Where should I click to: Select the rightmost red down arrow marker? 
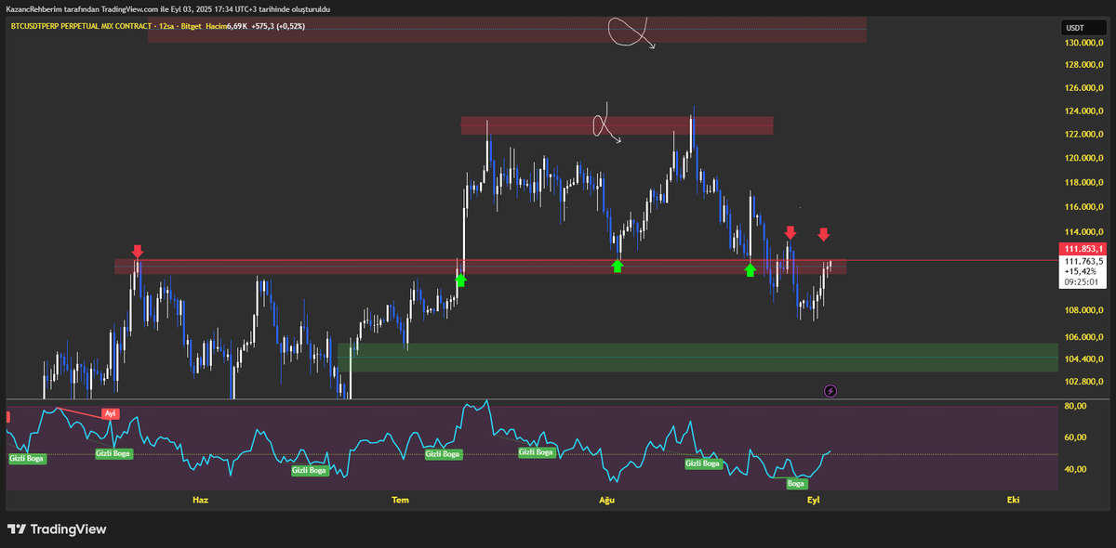(824, 233)
